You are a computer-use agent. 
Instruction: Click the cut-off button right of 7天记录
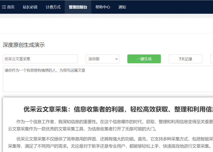tap(211, 59)
